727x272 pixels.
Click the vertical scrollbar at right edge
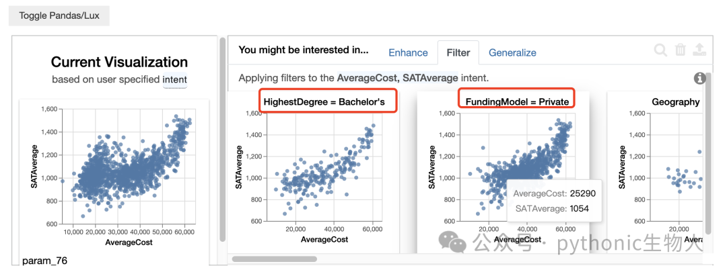707,152
